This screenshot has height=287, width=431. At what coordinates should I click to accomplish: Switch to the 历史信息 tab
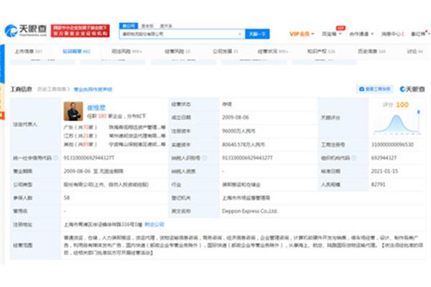click(x=371, y=52)
